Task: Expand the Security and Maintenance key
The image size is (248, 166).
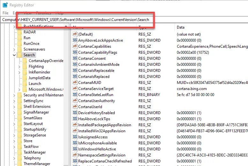Action: [x=14, y=95]
